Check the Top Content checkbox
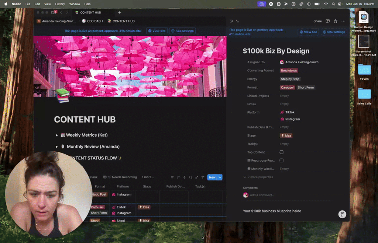The width and height of the screenshot is (378, 243). (x=282, y=152)
